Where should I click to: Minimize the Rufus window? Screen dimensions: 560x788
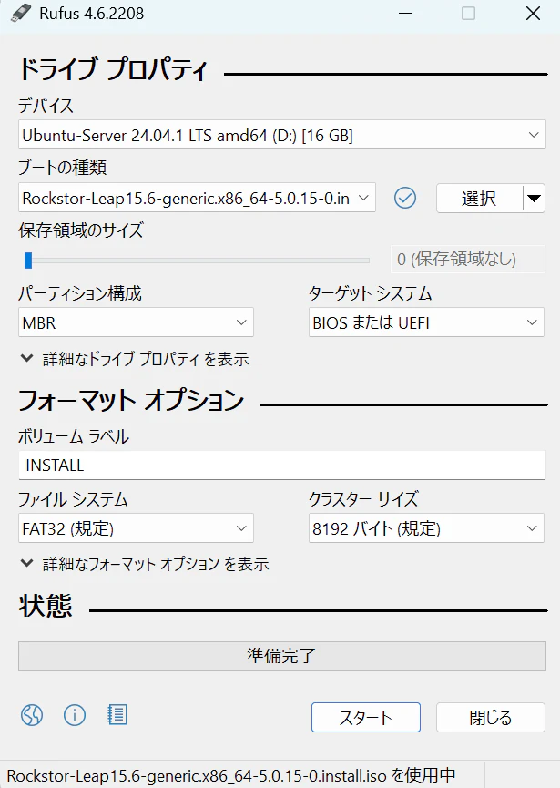pos(406,13)
